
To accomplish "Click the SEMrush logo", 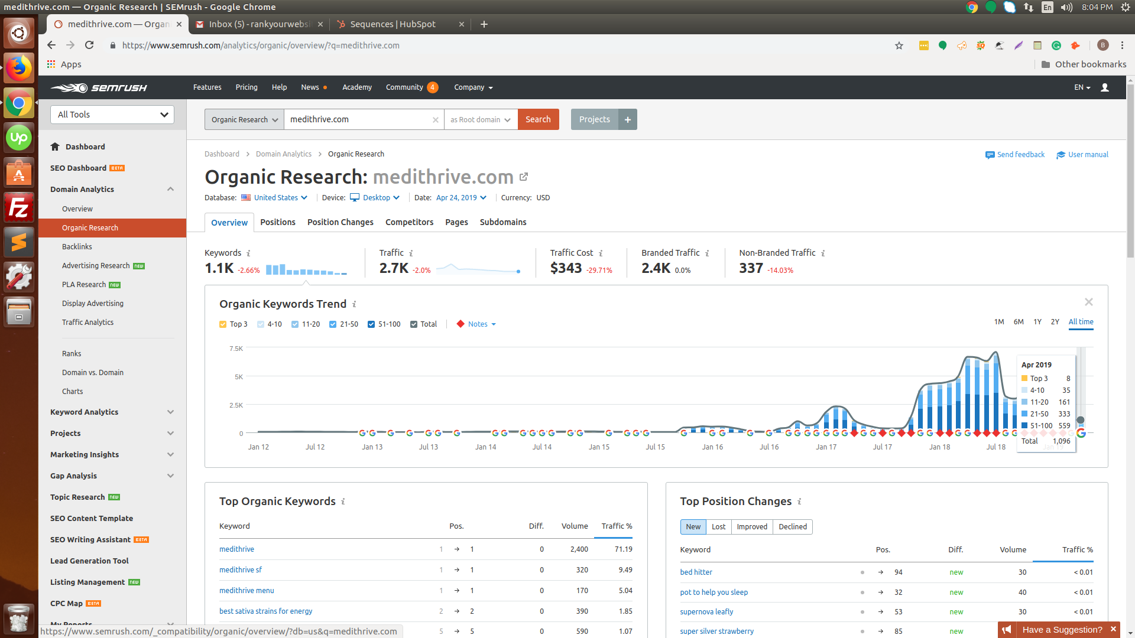I will (x=99, y=87).
